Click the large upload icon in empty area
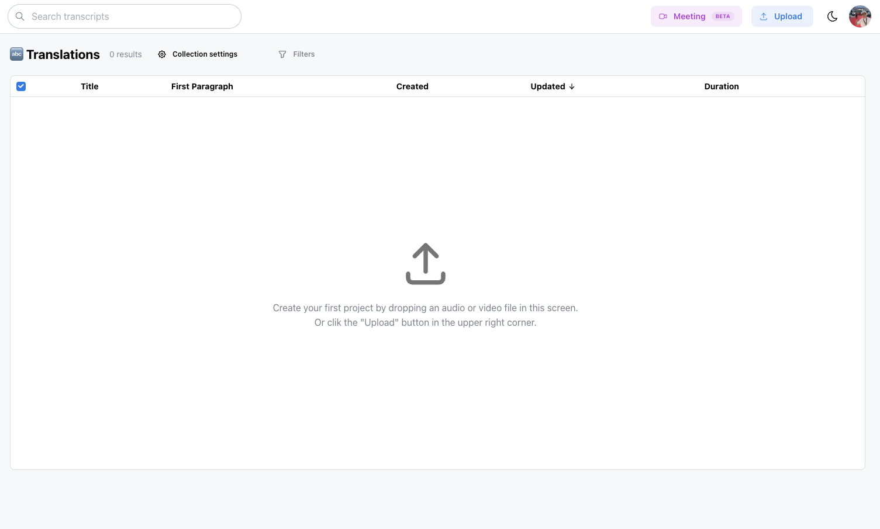This screenshot has height=529, width=880. (x=426, y=264)
